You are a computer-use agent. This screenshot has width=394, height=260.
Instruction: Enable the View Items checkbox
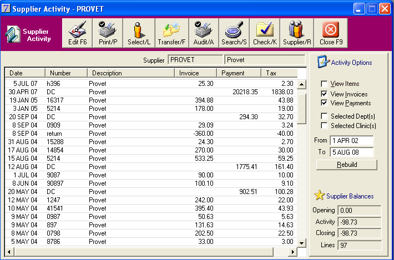324,84
